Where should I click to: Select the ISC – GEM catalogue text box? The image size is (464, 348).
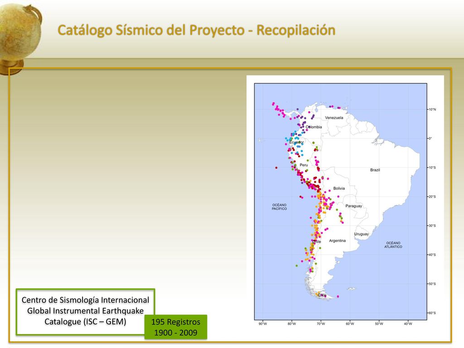85,311
